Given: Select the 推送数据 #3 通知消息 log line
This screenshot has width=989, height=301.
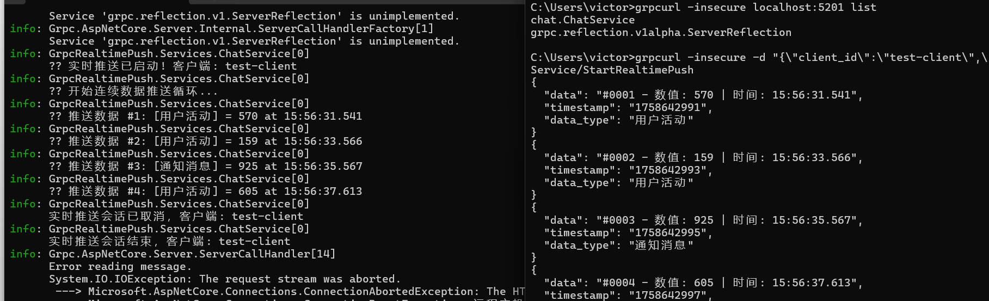Looking at the screenshot, I should coord(205,166).
